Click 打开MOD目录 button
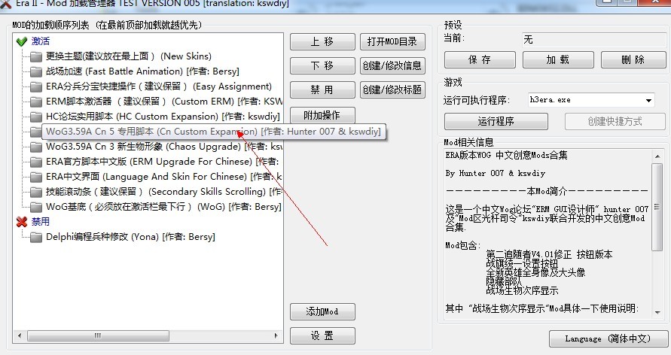The width and height of the screenshot is (671, 355). (392, 41)
